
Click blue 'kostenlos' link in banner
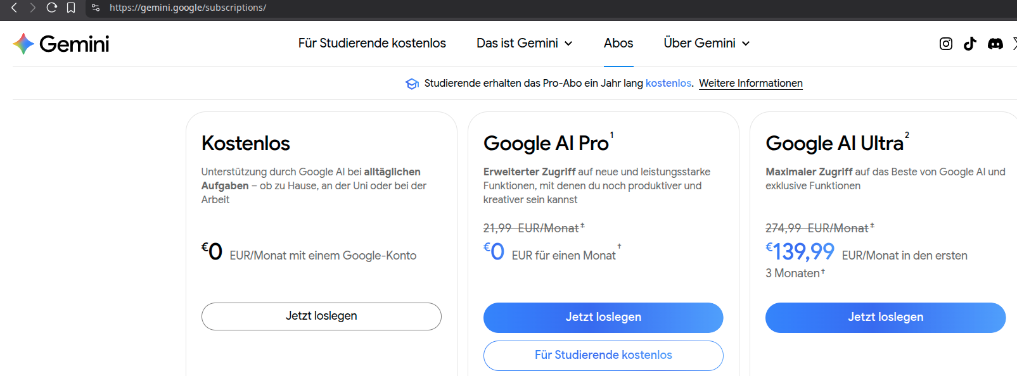[668, 84]
